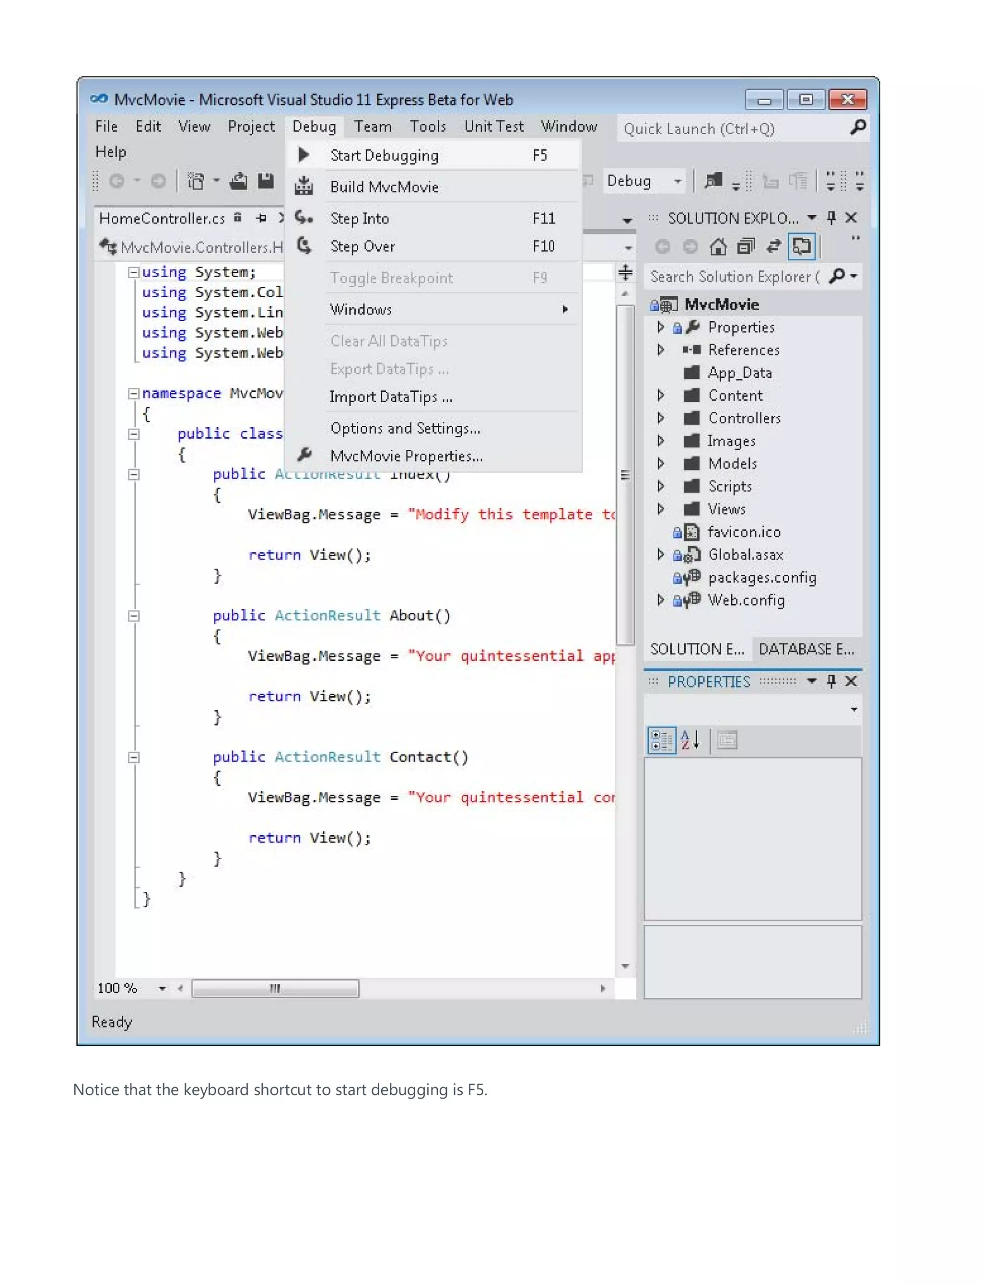The width and height of the screenshot is (982, 1285).
Task: Click the Navigate Backward toolbar icon
Action: pos(117,182)
